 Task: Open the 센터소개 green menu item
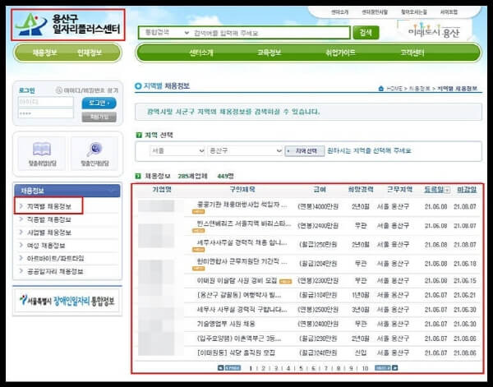[x=201, y=53]
